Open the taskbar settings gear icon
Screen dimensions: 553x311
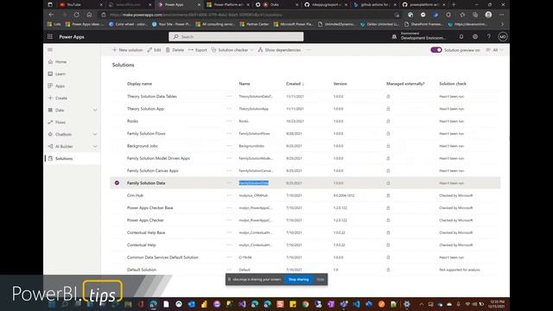coord(407,304)
